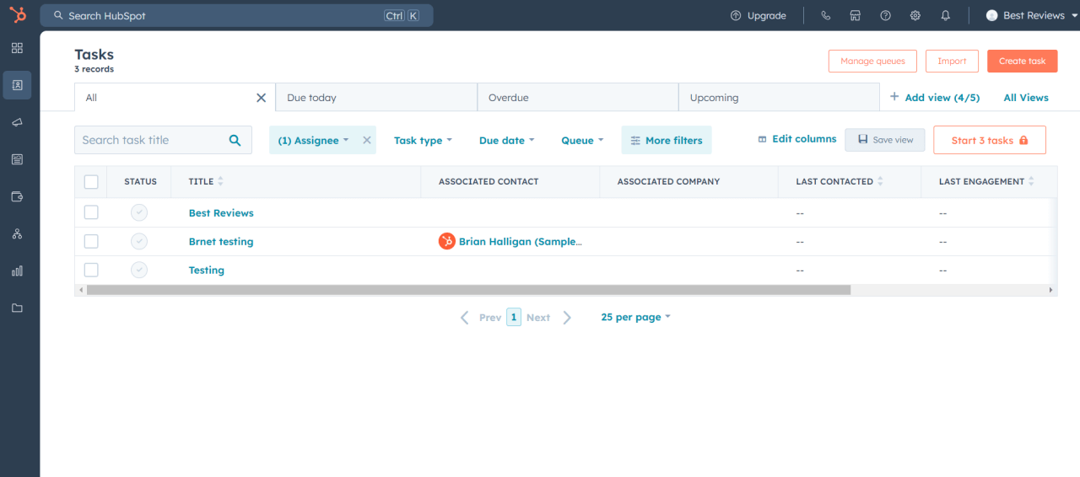The height and width of the screenshot is (477, 1080).
Task: Switch to the Upcoming tab
Action: tap(779, 98)
